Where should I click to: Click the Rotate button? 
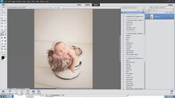pyautogui.click(x=28, y=92)
